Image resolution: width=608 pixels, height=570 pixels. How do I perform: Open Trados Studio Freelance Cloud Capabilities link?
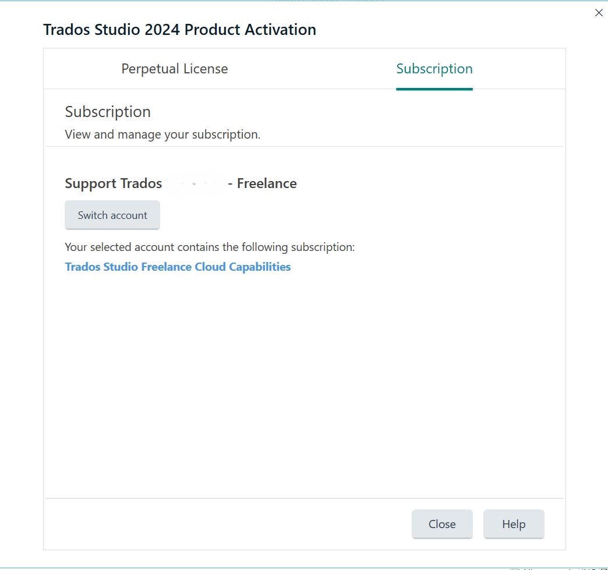178,267
